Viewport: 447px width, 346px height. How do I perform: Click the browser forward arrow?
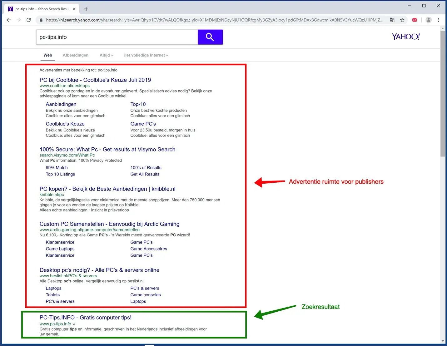coord(19,20)
